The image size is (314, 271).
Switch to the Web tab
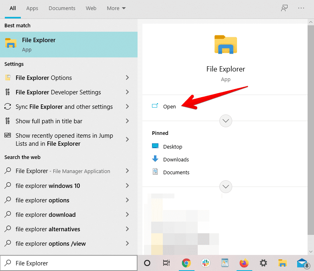91,8
